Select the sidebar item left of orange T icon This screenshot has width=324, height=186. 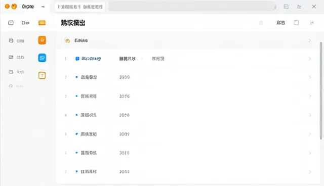tap(17, 72)
